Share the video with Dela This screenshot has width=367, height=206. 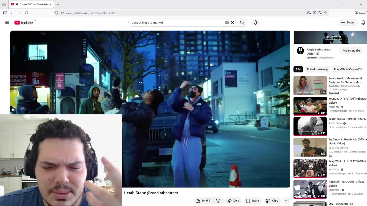click(233, 201)
